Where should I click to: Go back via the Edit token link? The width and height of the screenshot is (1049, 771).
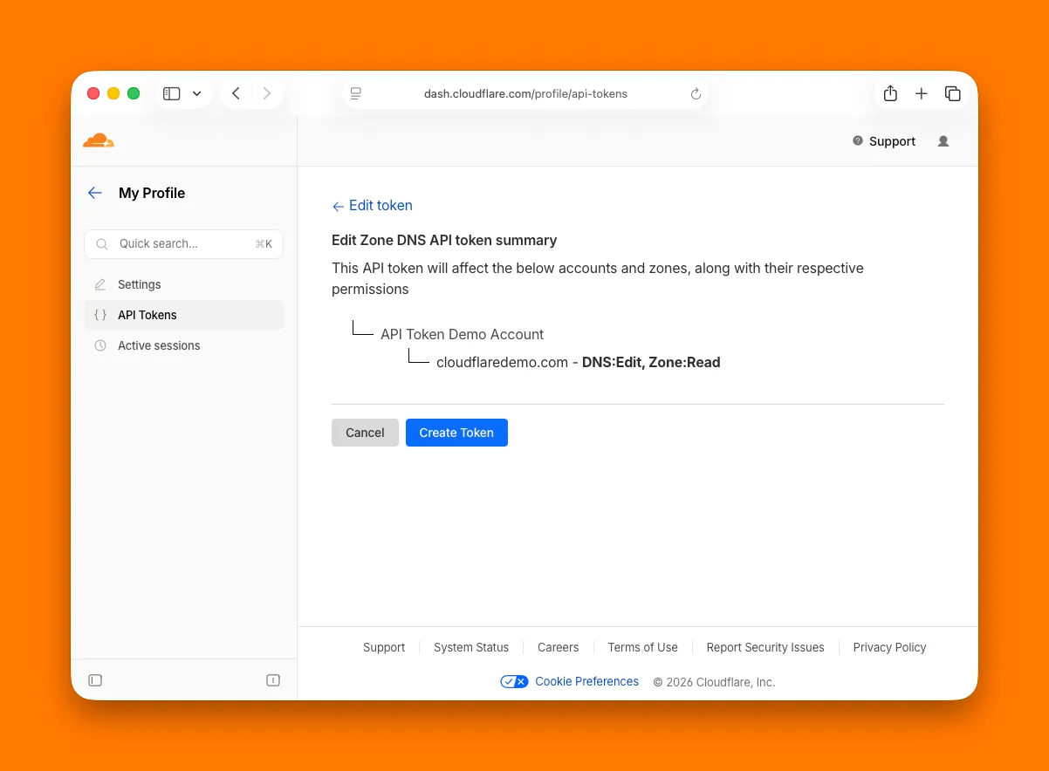click(x=372, y=205)
